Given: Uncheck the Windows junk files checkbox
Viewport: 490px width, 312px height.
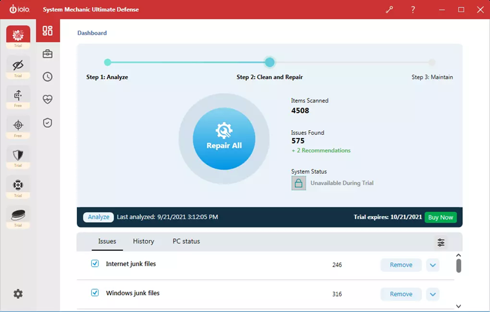Looking at the screenshot, I should [95, 293].
